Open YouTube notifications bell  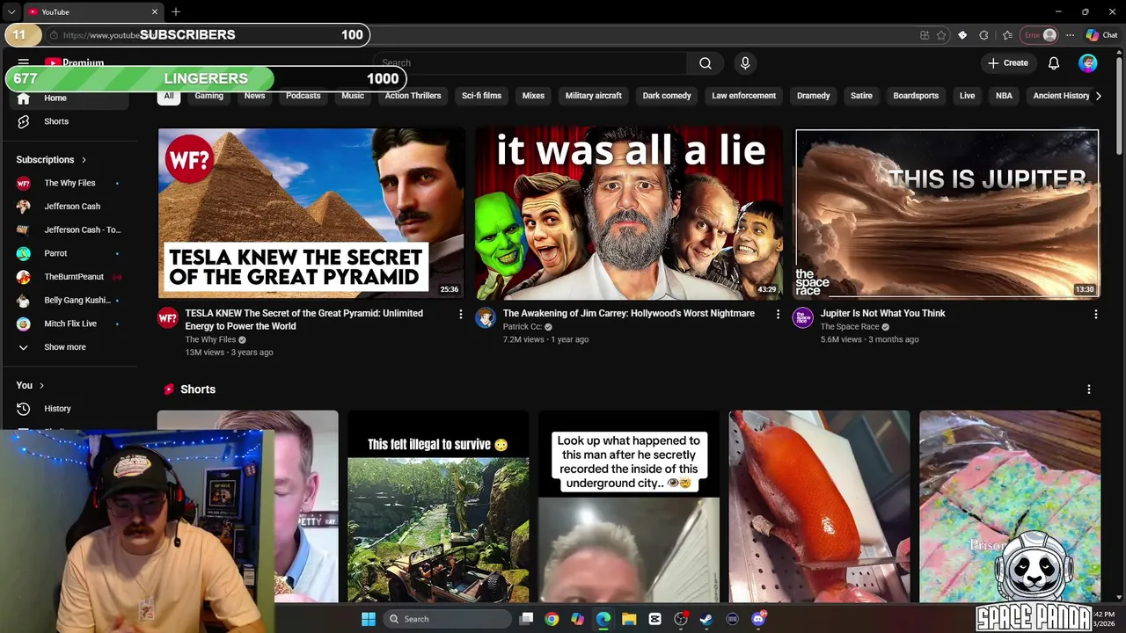[x=1054, y=63]
